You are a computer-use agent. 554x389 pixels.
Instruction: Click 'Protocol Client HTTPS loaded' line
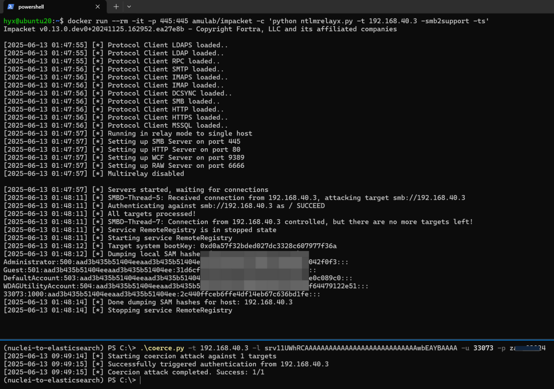click(x=115, y=118)
